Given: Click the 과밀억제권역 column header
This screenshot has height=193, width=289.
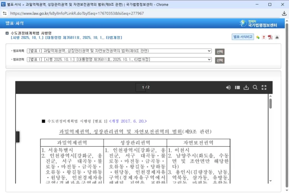Looking at the screenshot, I should (x=72, y=143).
